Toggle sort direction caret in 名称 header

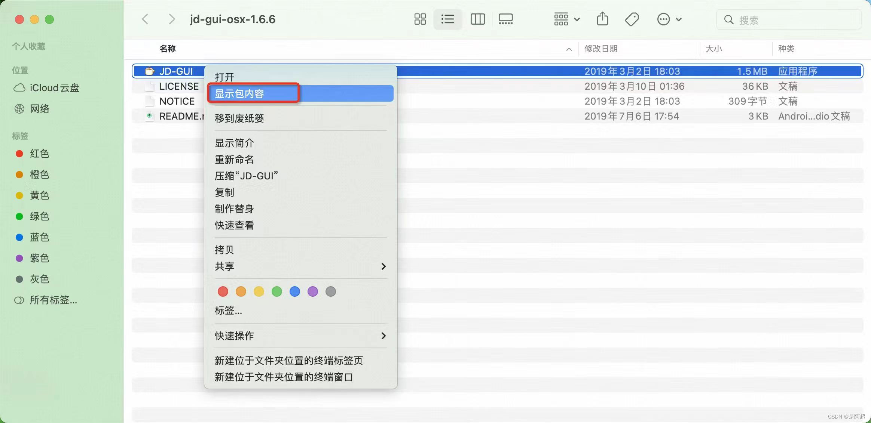pyautogui.click(x=569, y=49)
